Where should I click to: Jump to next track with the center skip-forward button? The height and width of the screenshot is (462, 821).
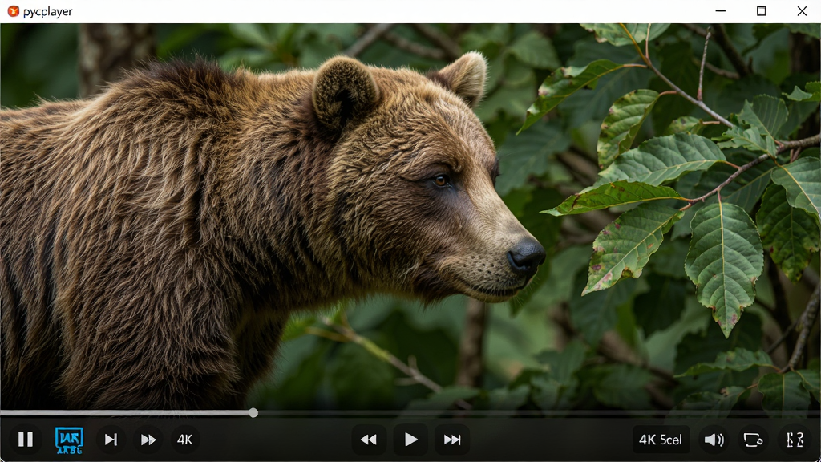(452, 440)
